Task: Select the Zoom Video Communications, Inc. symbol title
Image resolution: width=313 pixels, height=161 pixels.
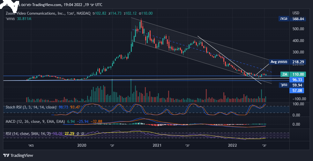Action: 35,13
